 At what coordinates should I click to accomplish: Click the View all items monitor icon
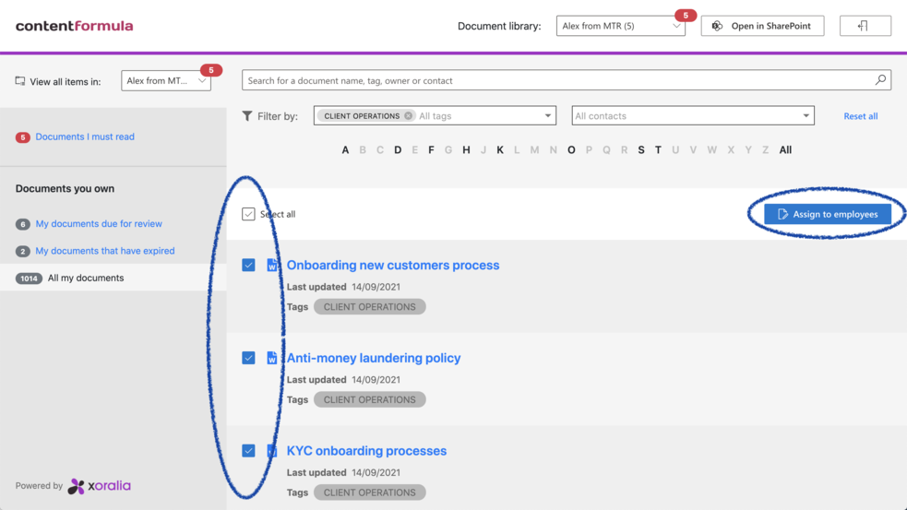coord(20,81)
